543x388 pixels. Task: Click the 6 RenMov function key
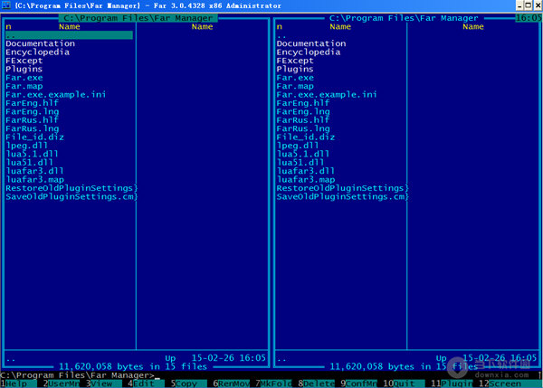click(232, 383)
